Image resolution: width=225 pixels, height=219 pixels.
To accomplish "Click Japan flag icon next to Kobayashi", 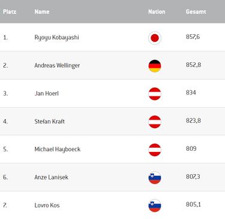I will [155, 38].
